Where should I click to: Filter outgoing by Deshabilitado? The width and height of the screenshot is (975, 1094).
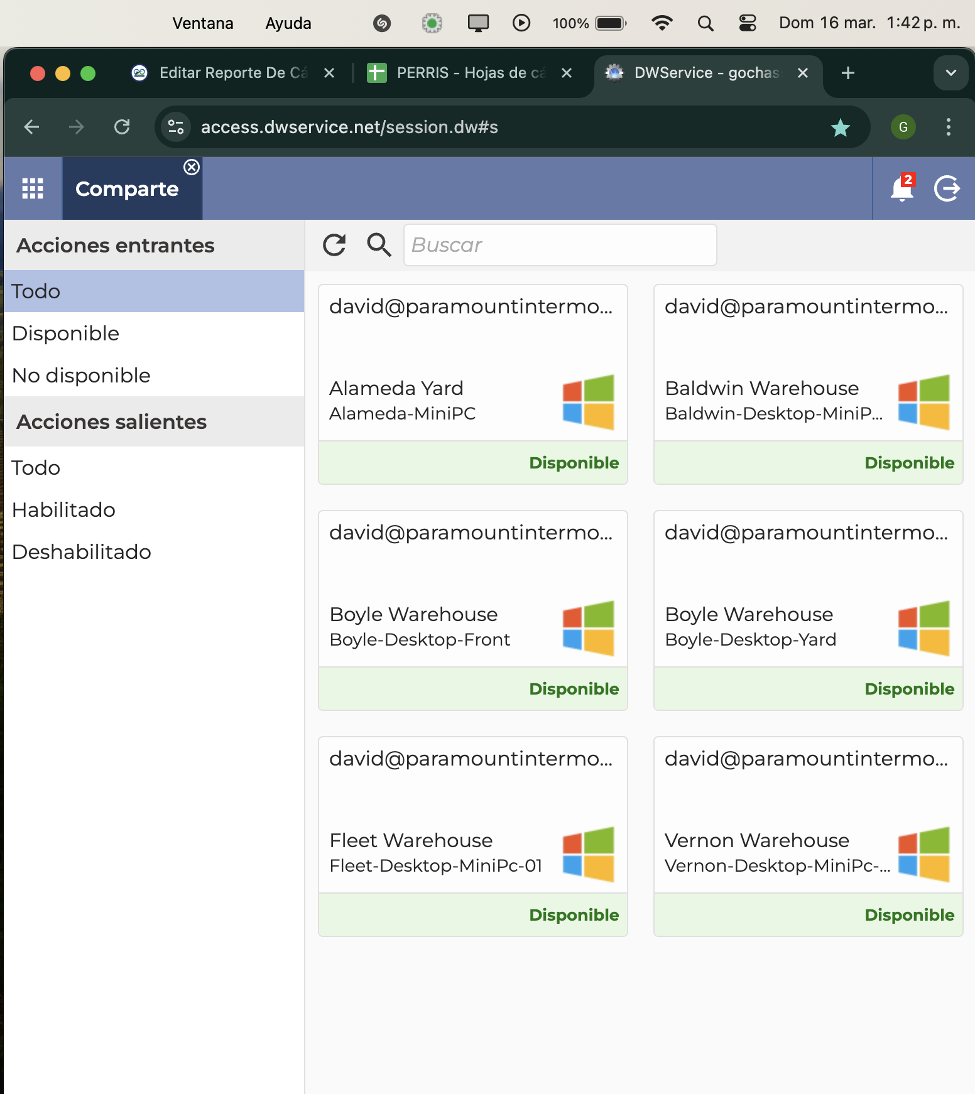pyautogui.click(x=154, y=552)
